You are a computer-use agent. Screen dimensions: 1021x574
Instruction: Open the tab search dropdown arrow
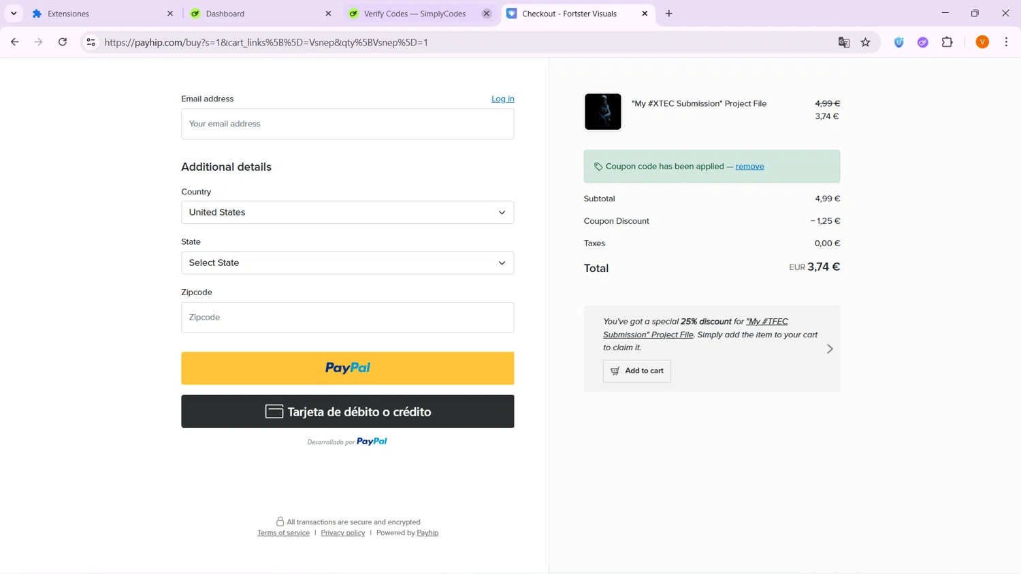tap(14, 14)
